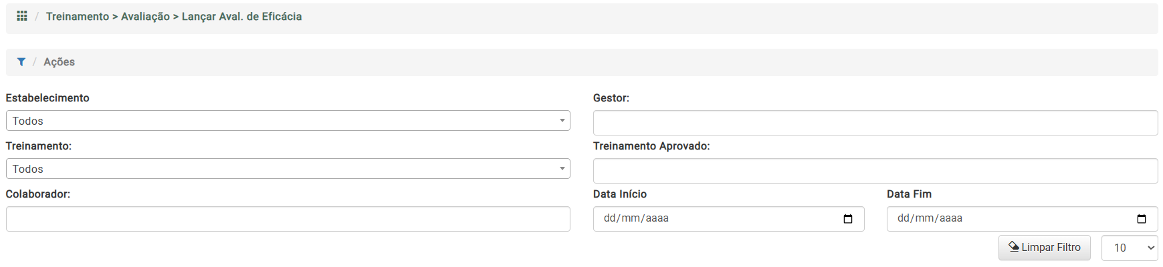Click the Estabelecimento dropdown arrow
Viewport: 1163px width, 267px height.
(x=562, y=121)
